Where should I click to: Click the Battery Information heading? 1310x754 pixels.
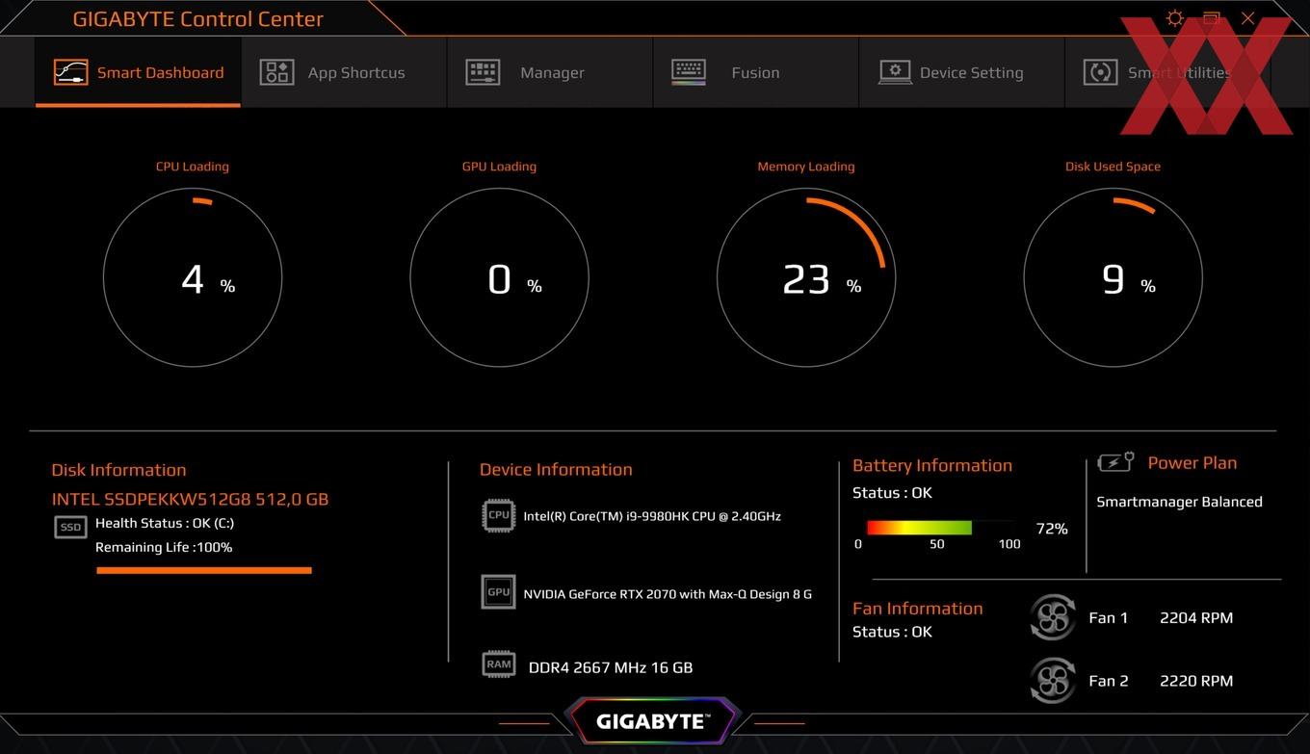[x=932, y=466]
